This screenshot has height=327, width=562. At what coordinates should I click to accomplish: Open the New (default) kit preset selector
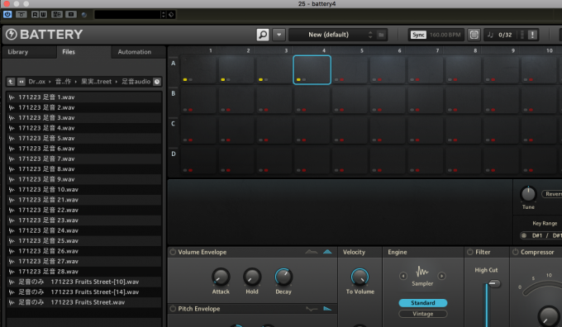pyautogui.click(x=329, y=35)
